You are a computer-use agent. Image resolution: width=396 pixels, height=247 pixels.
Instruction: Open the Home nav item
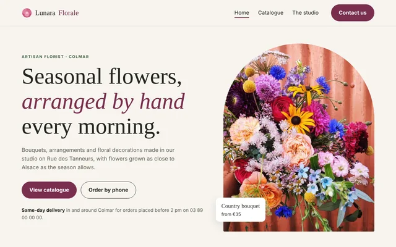242,12
